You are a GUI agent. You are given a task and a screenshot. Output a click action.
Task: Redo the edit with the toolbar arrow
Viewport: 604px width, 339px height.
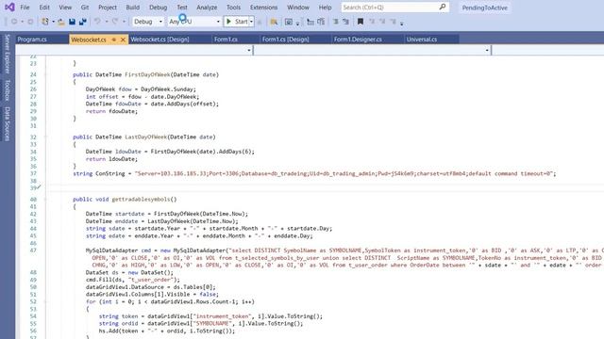point(115,22)
